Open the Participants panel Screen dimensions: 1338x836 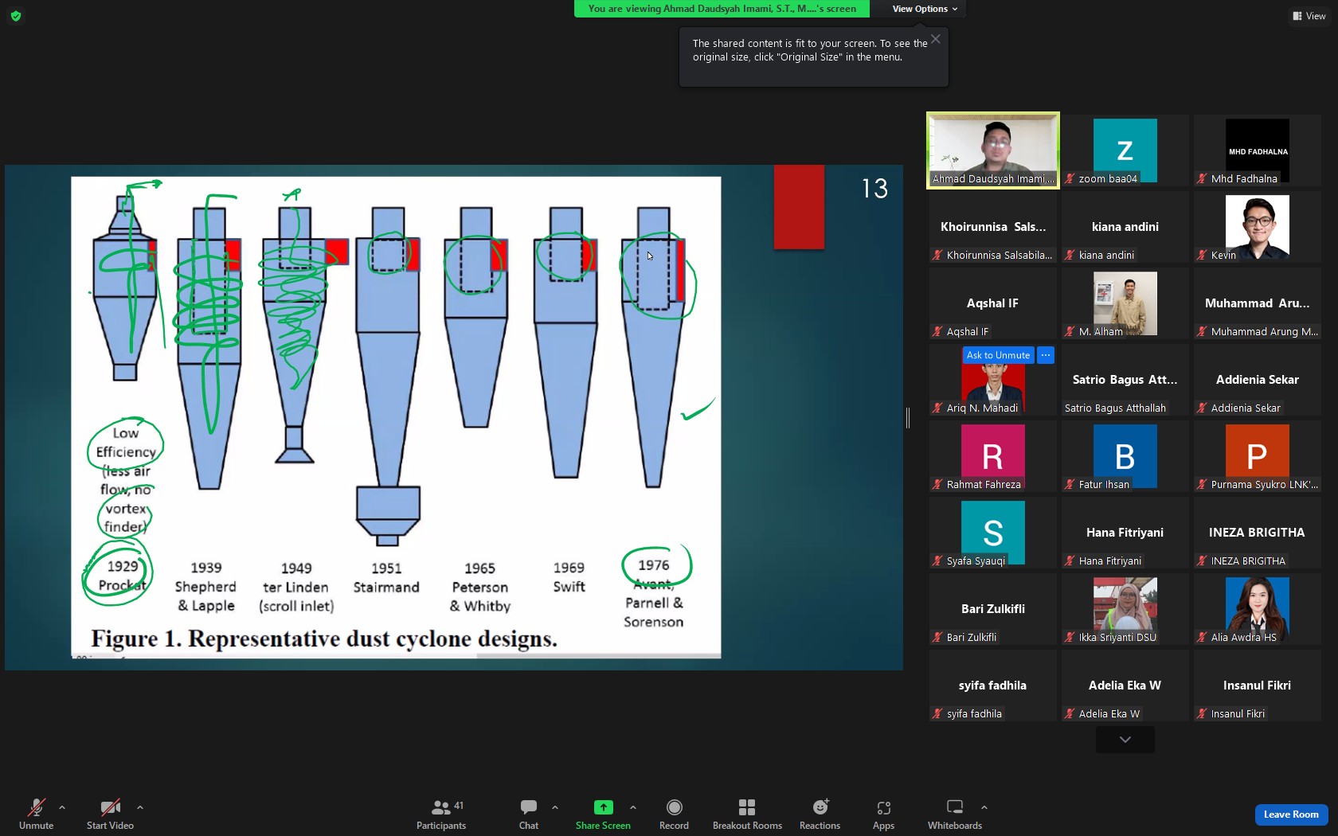click(x=441, y=814)
